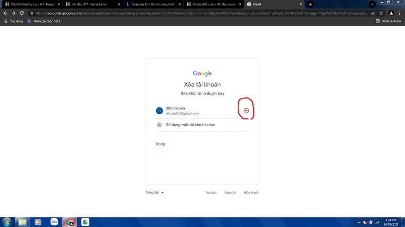405x227 pixels.
Task: Remove the nkbian2k5@gmail.com account with the minus icon
Action: tap(246, 111)
